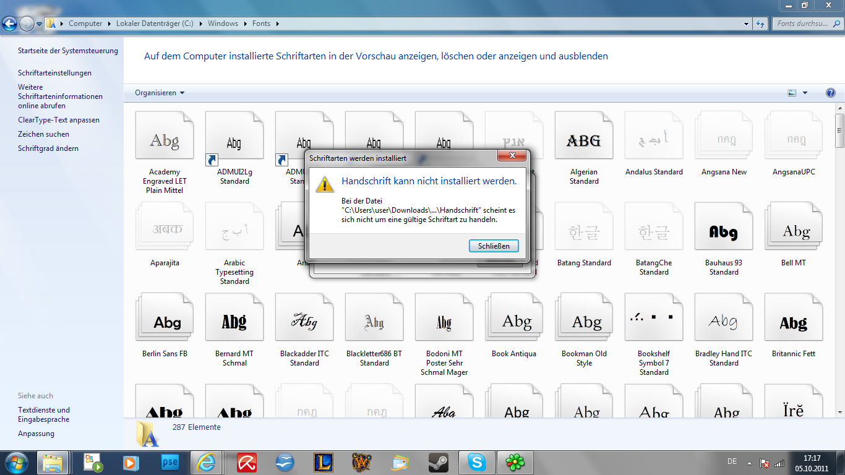Click the Schließen button in the dialog

pos(493,246)
